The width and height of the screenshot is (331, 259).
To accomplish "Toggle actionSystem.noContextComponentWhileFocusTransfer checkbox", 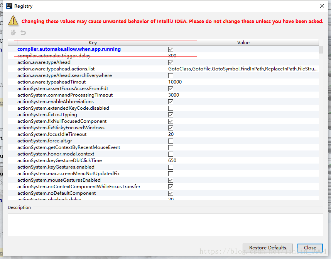I will pos(171,187).
